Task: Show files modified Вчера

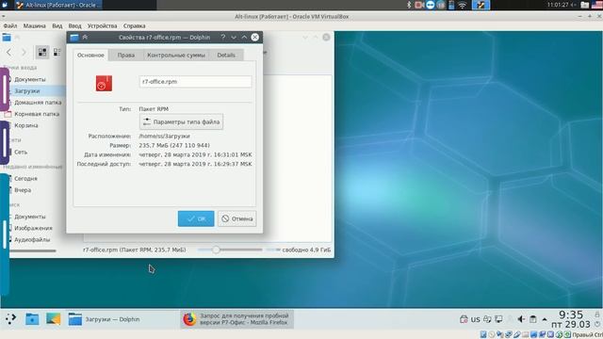Action: (x=23, y=190)
